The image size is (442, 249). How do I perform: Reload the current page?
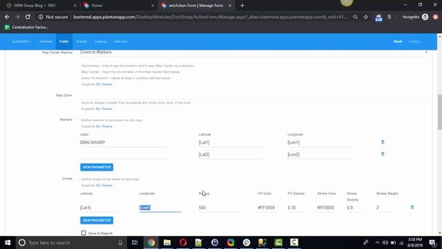28,17
